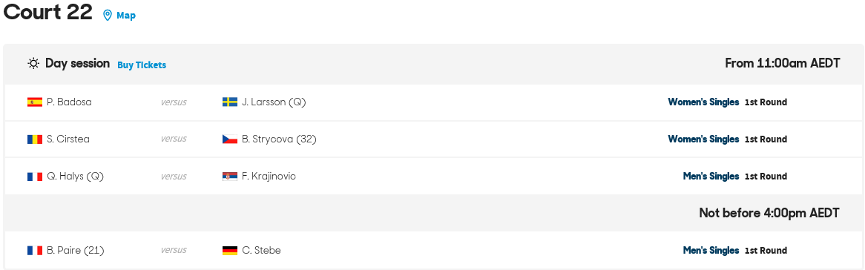Click the German flag beside C. Stebe
Viewport: 865px width, 270px height.
coord(230,251)
